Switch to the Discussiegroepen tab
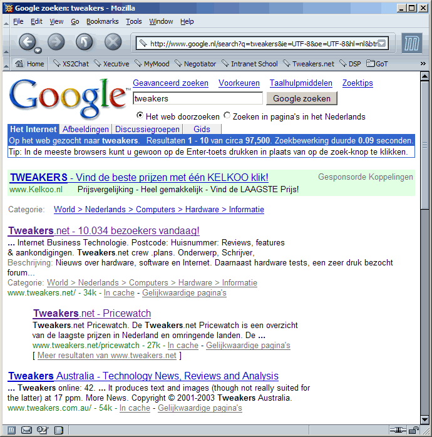 [147, 129]
